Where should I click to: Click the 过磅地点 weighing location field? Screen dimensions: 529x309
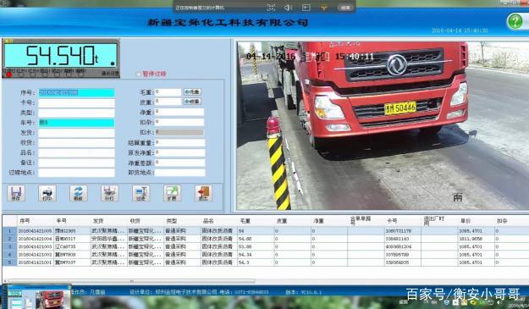click(76, 173)
